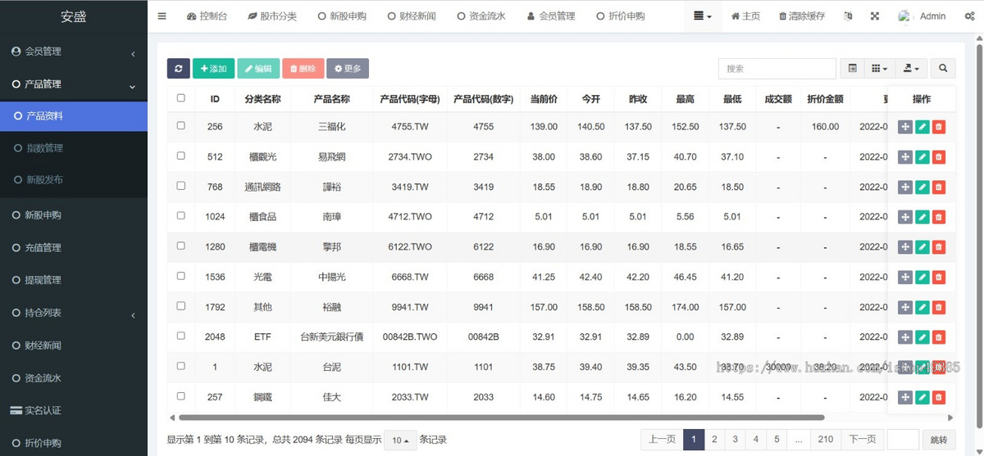Click the 下一页 pagination button
Image resolution: width=984 pixels, height=456 pixels.
863,440
